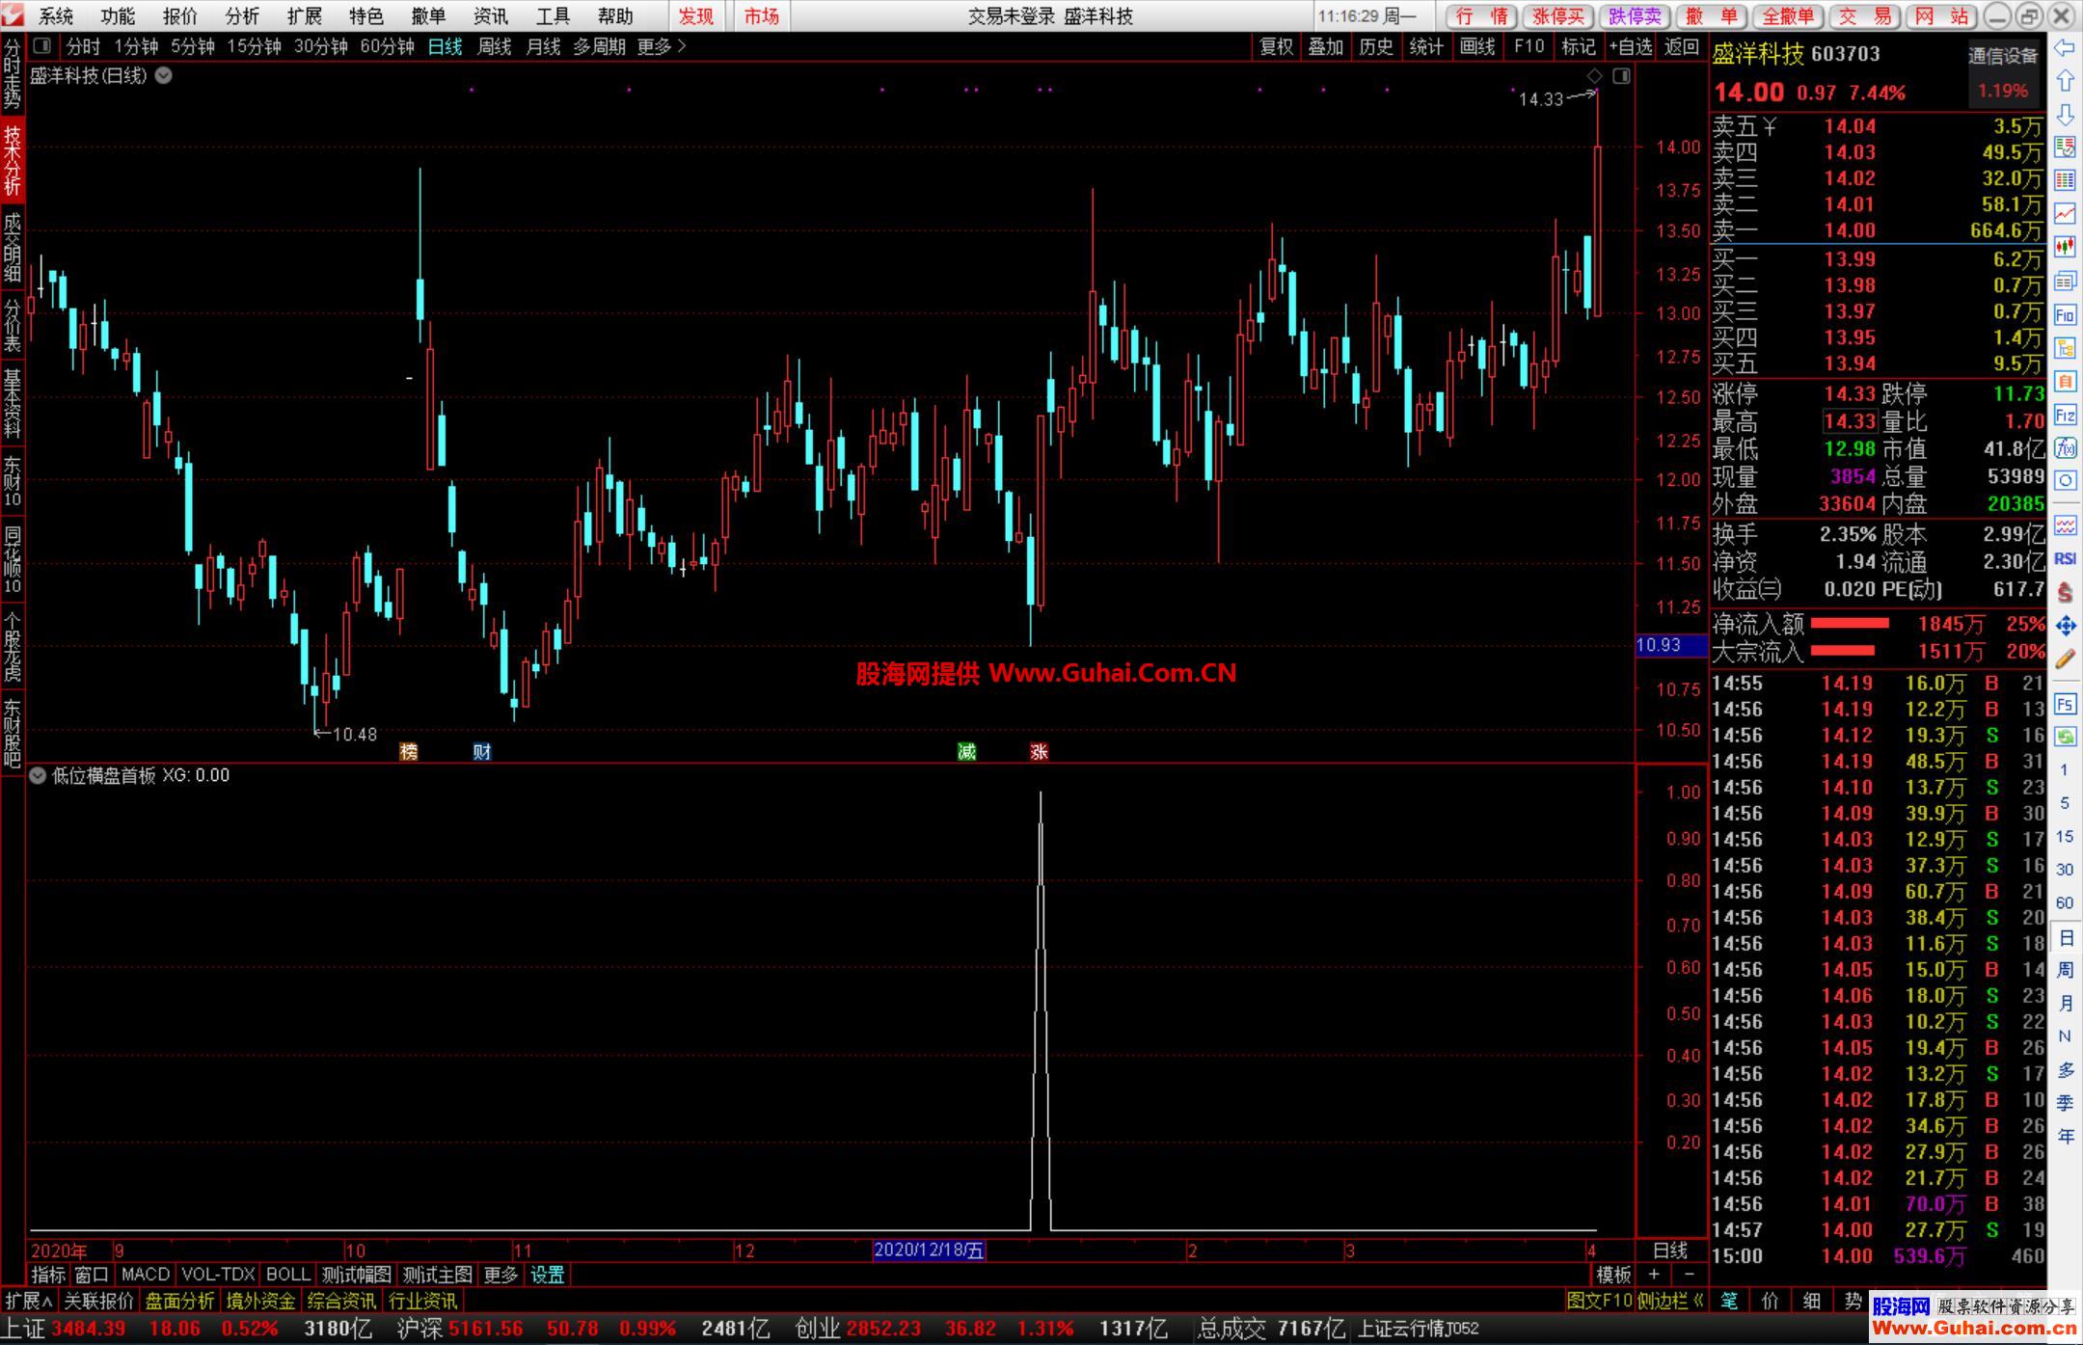The image size is (2083, 1345).
Task: Collapse the 侧边栏 sidebar toggle
Action: (x=1671, y=1301)
